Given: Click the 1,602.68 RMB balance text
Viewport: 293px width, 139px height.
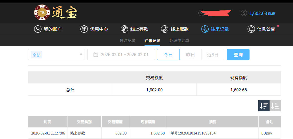Looking at the screenshot, I should pos(262,13).
